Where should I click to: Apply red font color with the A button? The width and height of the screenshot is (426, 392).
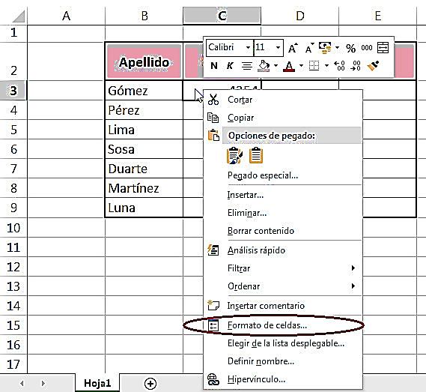click(x=289, y=66)
